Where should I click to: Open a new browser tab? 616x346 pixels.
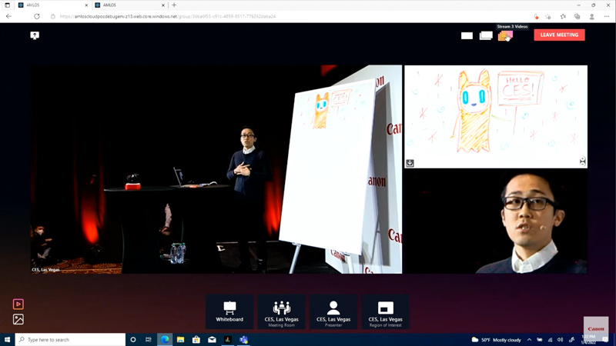[x=174, y=5]
